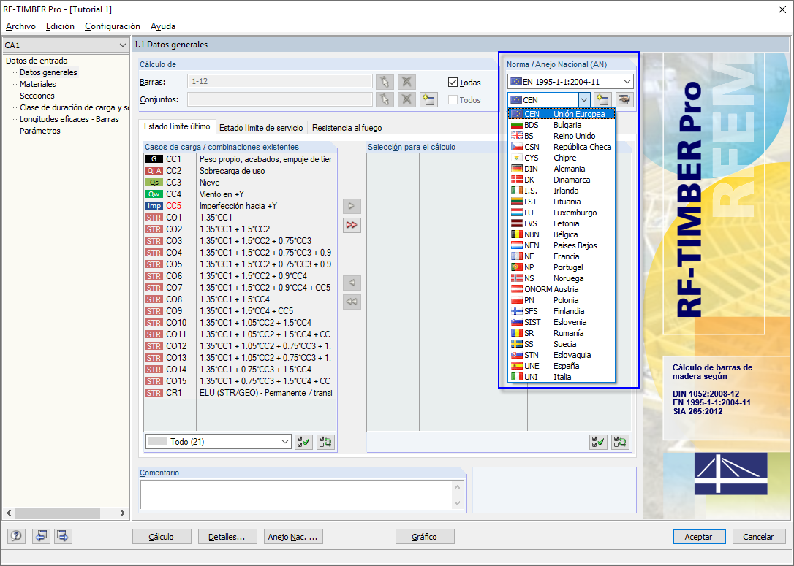Image resolution: width=794 pixels, height=566 pixels.
Task: Switch to Estado límite de servicio tab
Action: [x=261, y=128]
